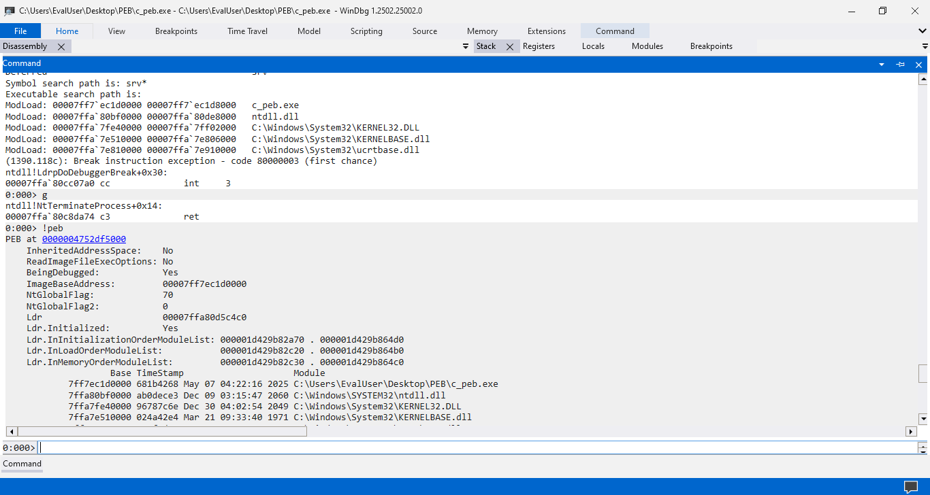Open the tab list dropdown left of Stack
The height and width of the screenshot is (495, 930).
coord(466,46)
